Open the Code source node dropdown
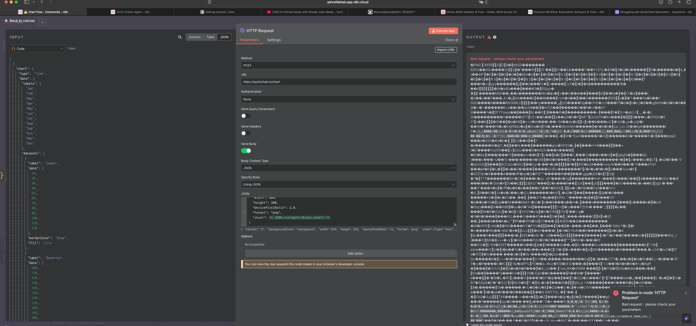Viewport: 696px width, 326px height. pos(37,49)
